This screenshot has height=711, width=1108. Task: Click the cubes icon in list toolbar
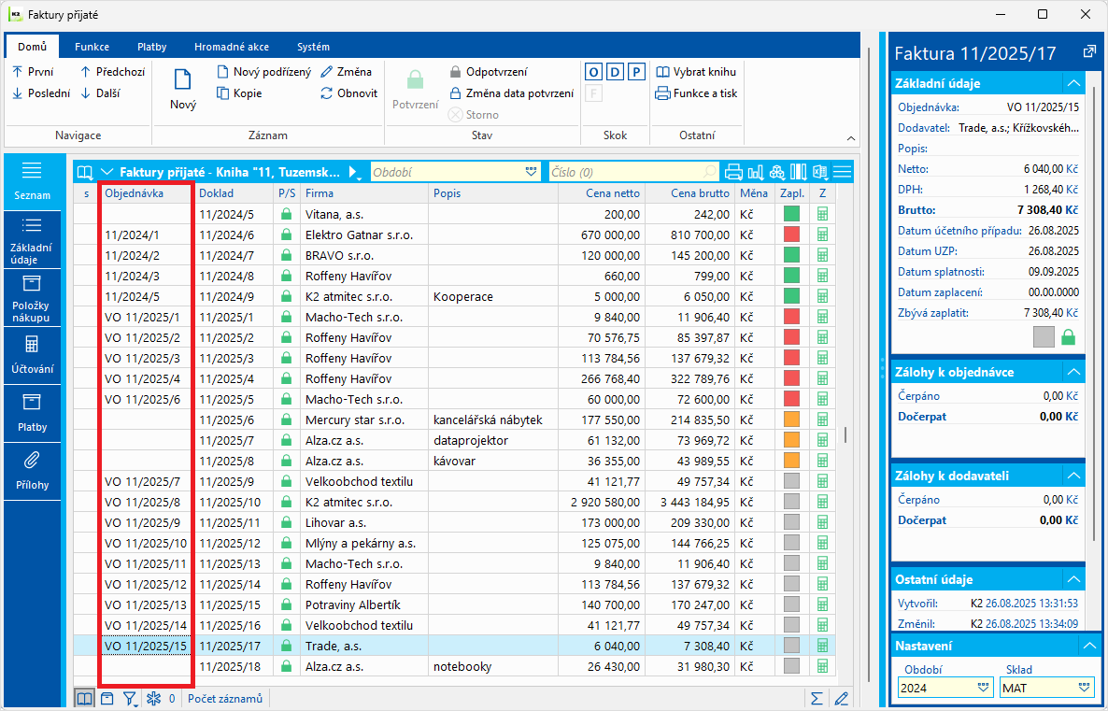coord(777,172)
